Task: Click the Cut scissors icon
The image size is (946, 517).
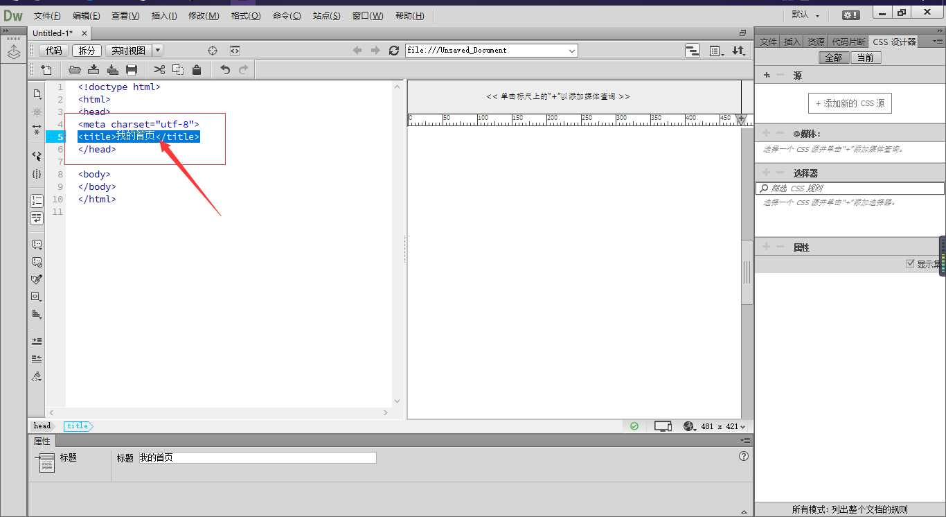Action: (x=159, y=69)
